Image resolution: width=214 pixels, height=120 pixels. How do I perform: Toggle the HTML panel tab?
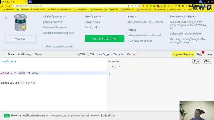click(x=82, y=54)
